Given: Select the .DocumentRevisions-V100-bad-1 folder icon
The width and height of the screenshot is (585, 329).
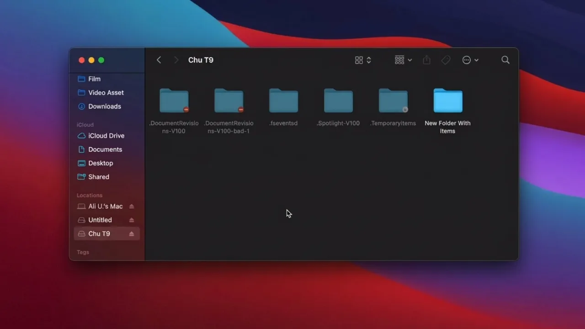Looking at the screenshot, I should point(229,101).
